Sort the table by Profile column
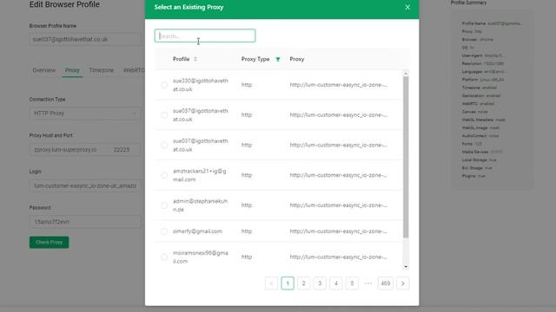556x312 pixels. pyautogui.click(x=195, y=59)
